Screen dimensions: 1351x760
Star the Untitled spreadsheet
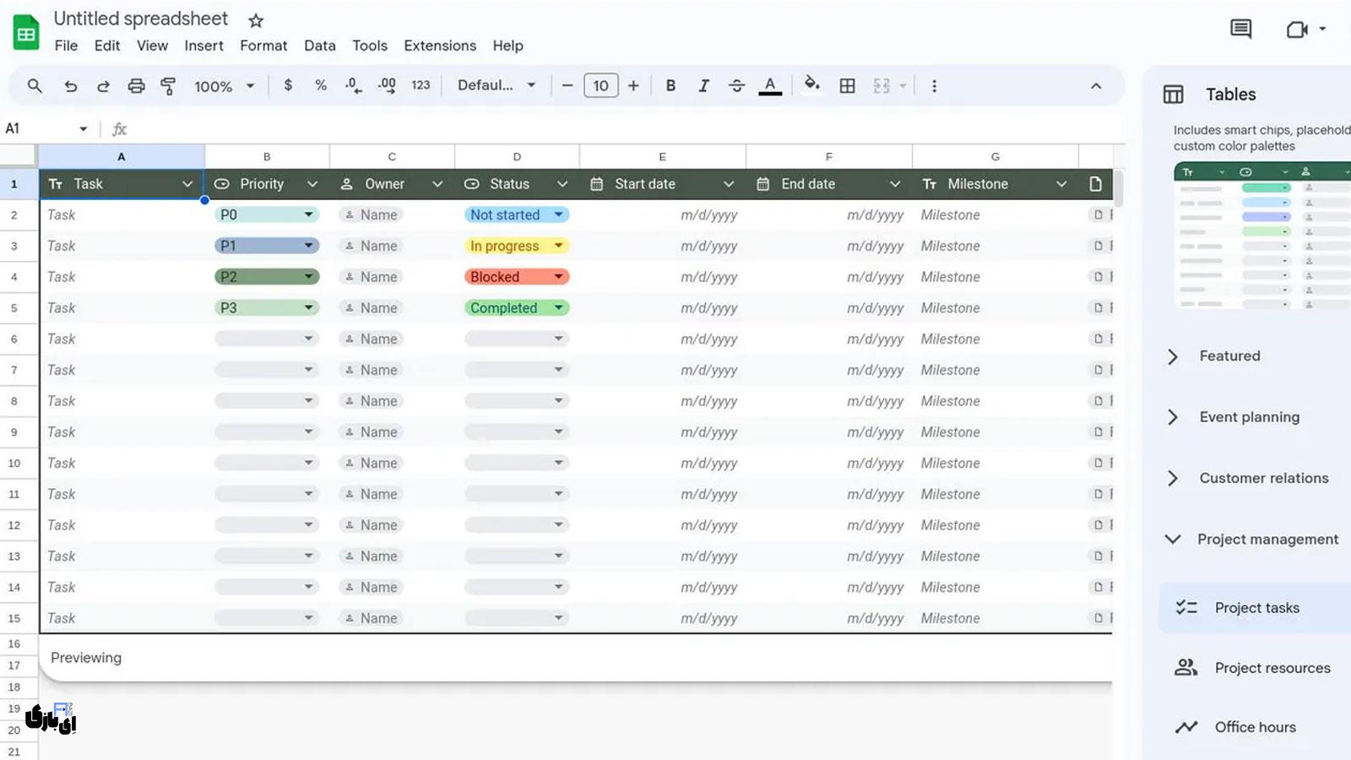click(256, 20)
